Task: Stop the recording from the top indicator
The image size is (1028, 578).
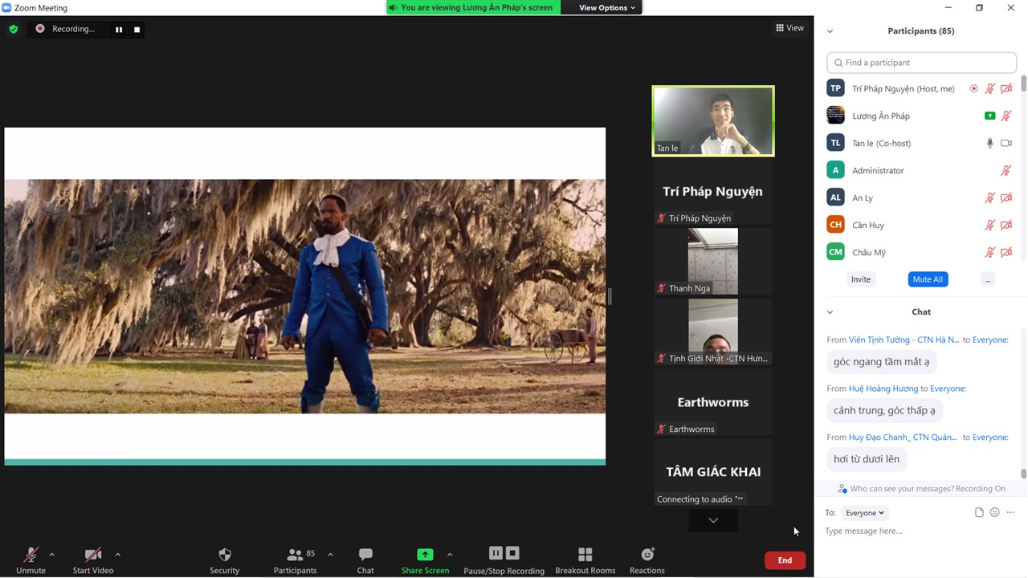Action: [x=137, y=30]
